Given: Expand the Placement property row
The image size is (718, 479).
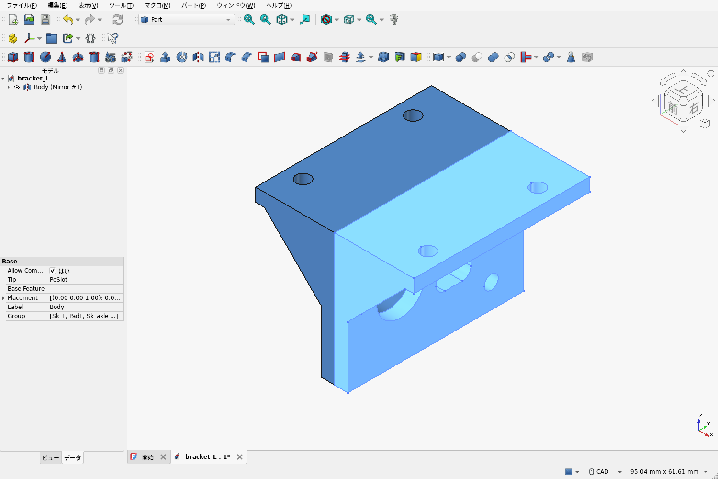Looking at the screenshot, I should point(3,298).
